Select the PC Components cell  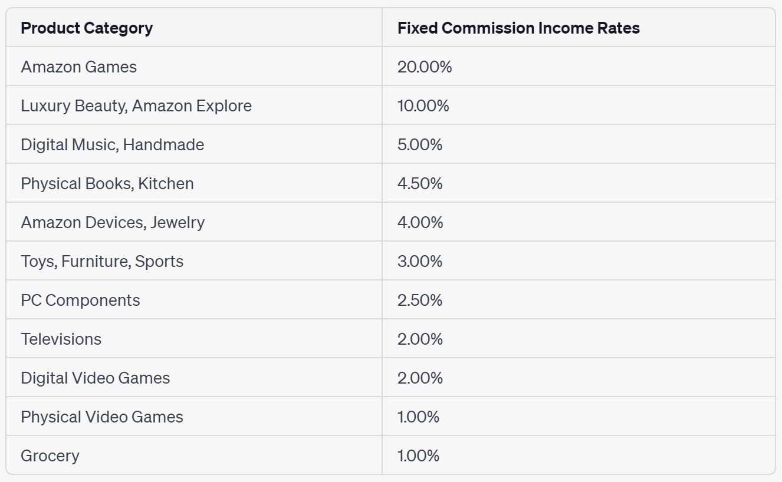81,300
